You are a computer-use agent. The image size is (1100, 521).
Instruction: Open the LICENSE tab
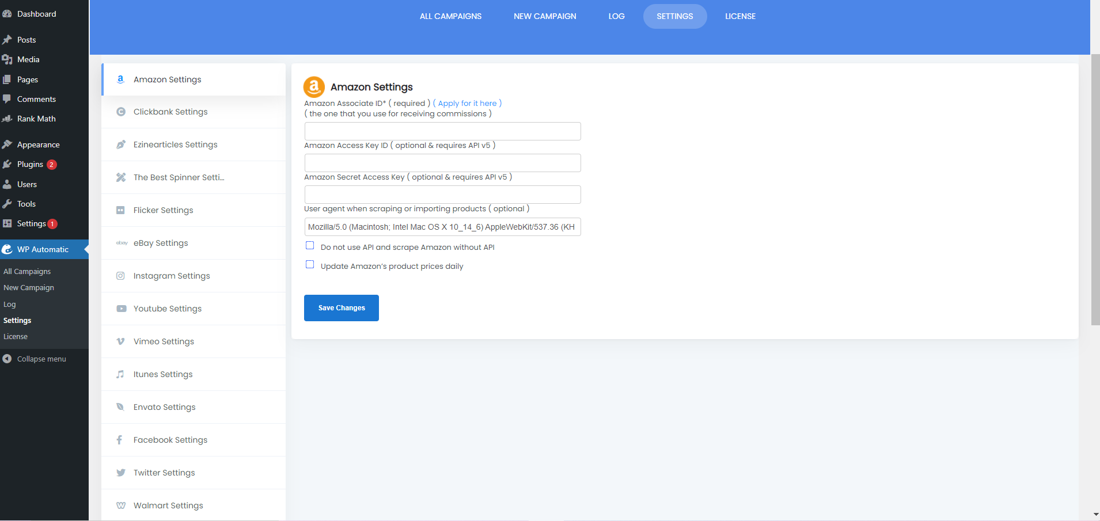click(739, 16)
